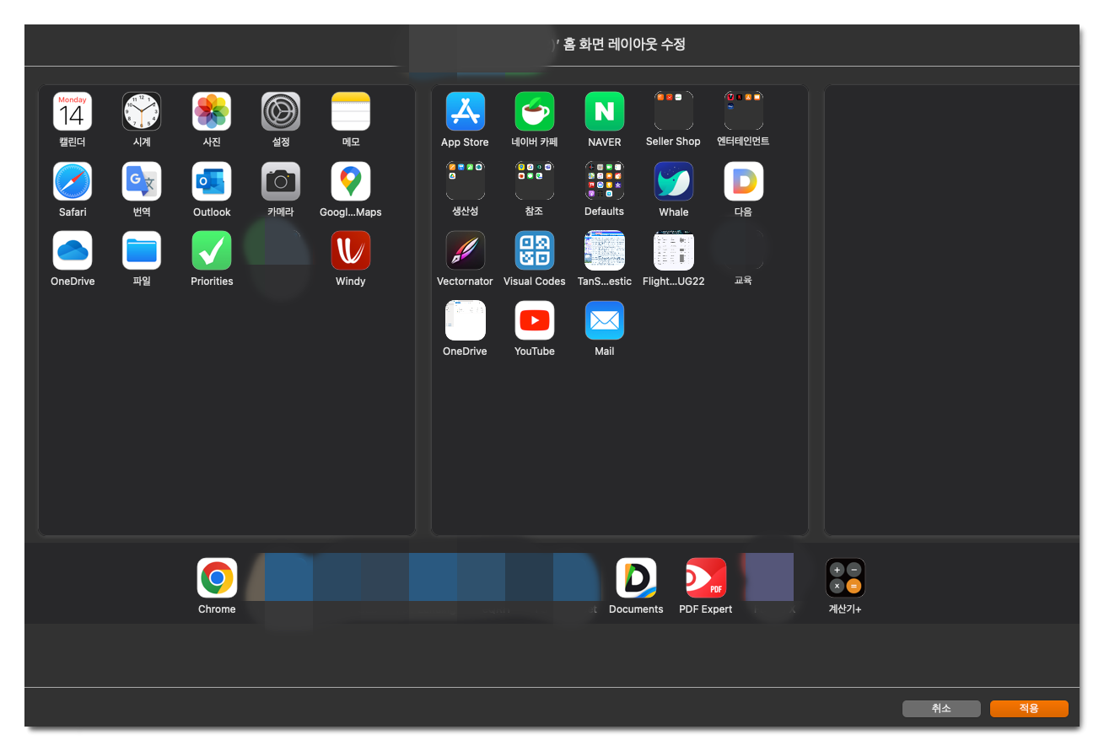Select the Google Translate (번역) icon

[142, 181]
